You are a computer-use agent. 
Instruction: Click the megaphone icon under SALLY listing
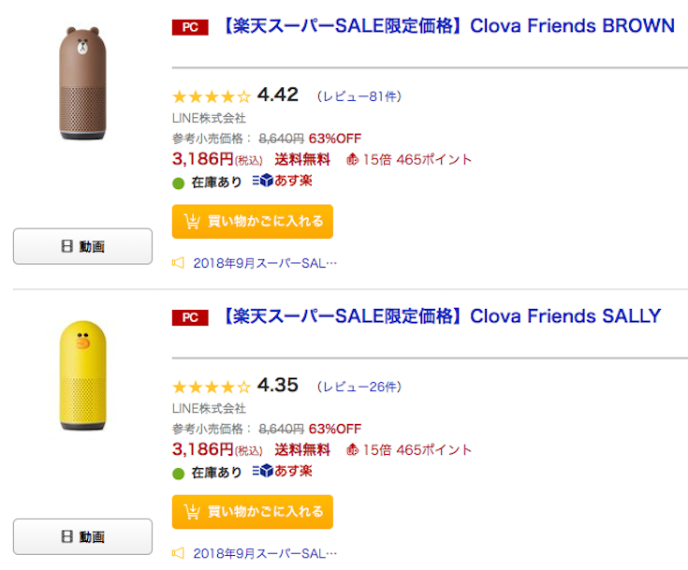pyautogui.click(x=179, y=553)
